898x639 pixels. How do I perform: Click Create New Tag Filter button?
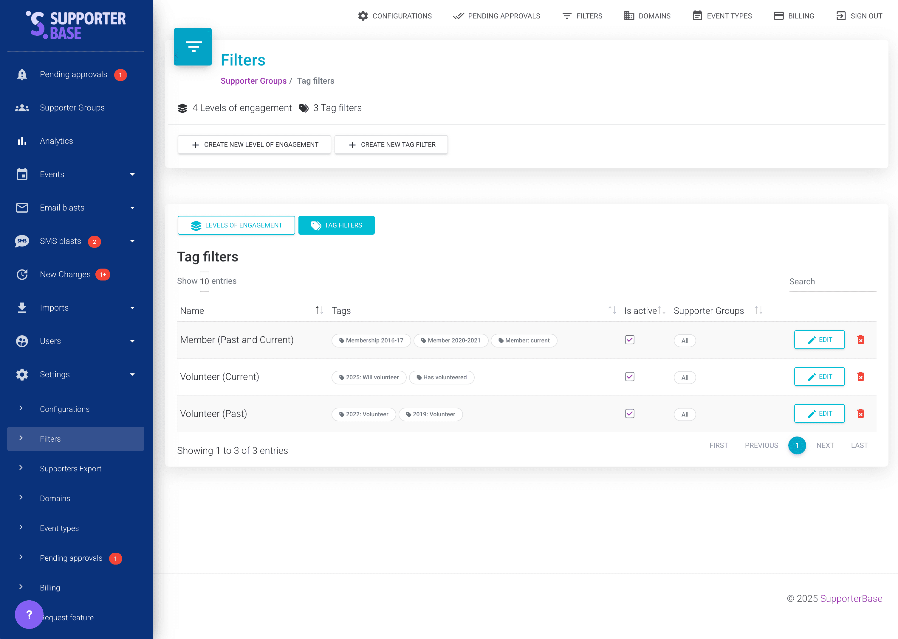coord(391,145)
